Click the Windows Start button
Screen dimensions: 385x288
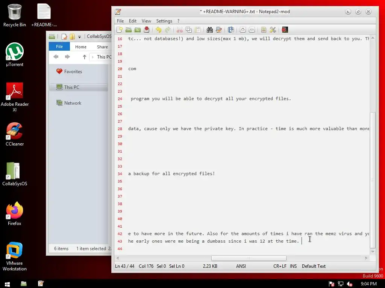pos(7,284)
